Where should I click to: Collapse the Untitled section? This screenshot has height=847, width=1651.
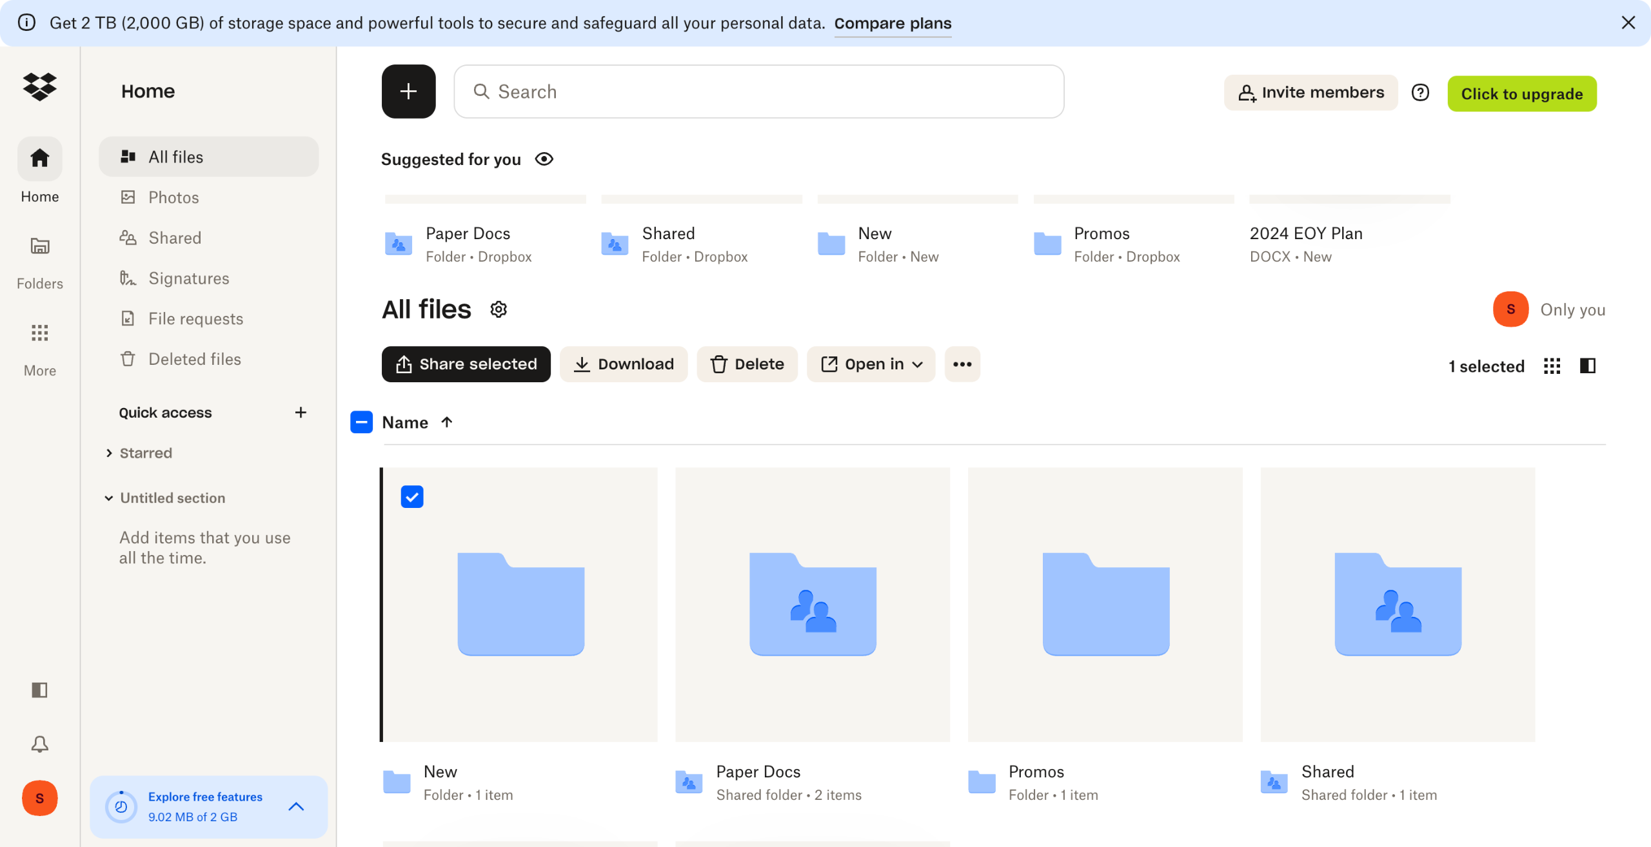109,498
